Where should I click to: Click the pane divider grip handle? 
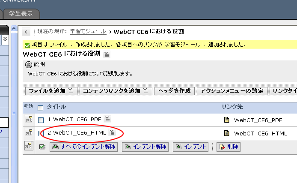point(14,114)
